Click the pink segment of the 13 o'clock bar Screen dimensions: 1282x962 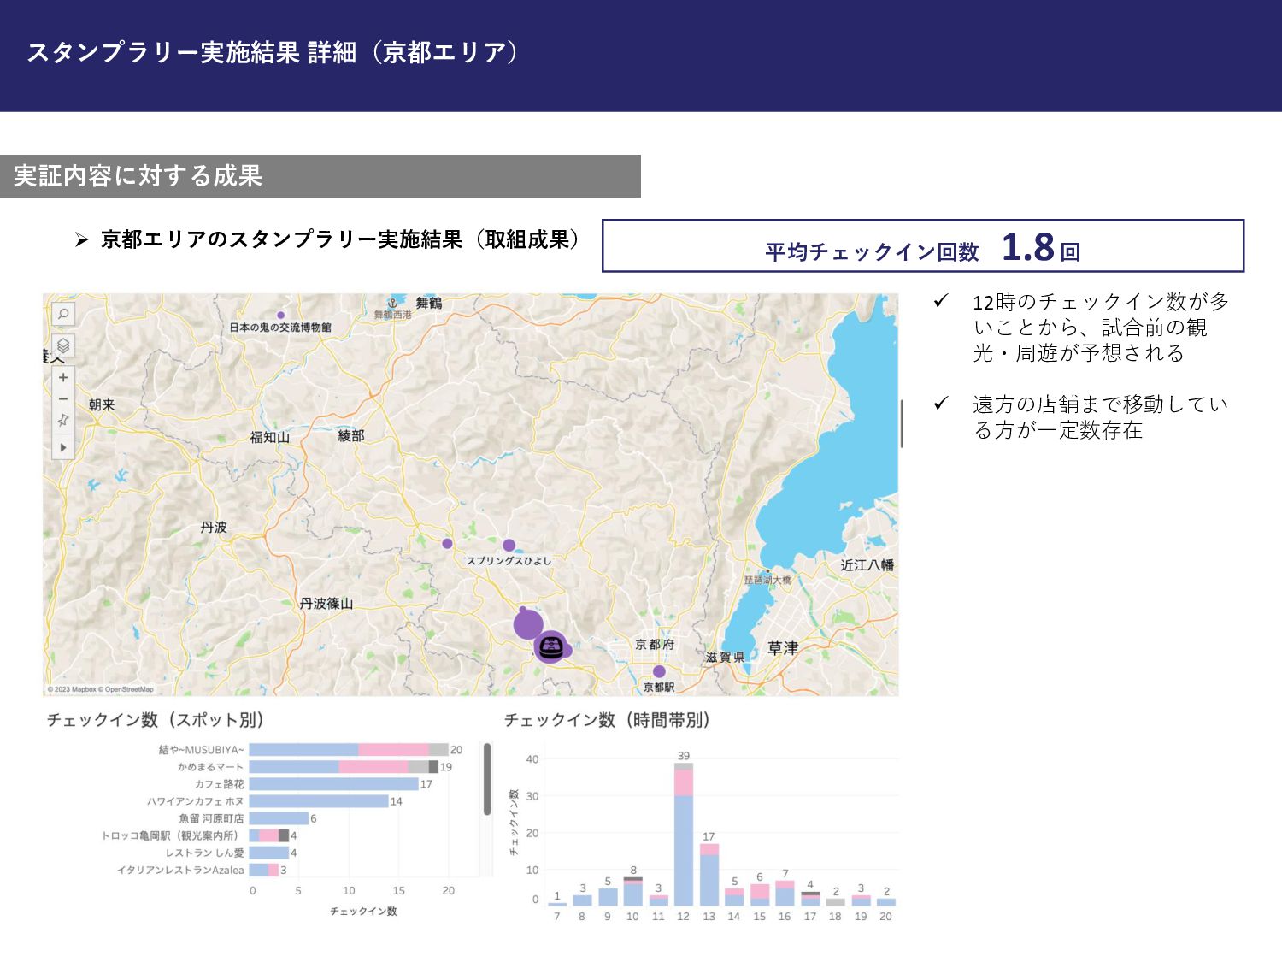pyautogui.click(x=709, y=849)
